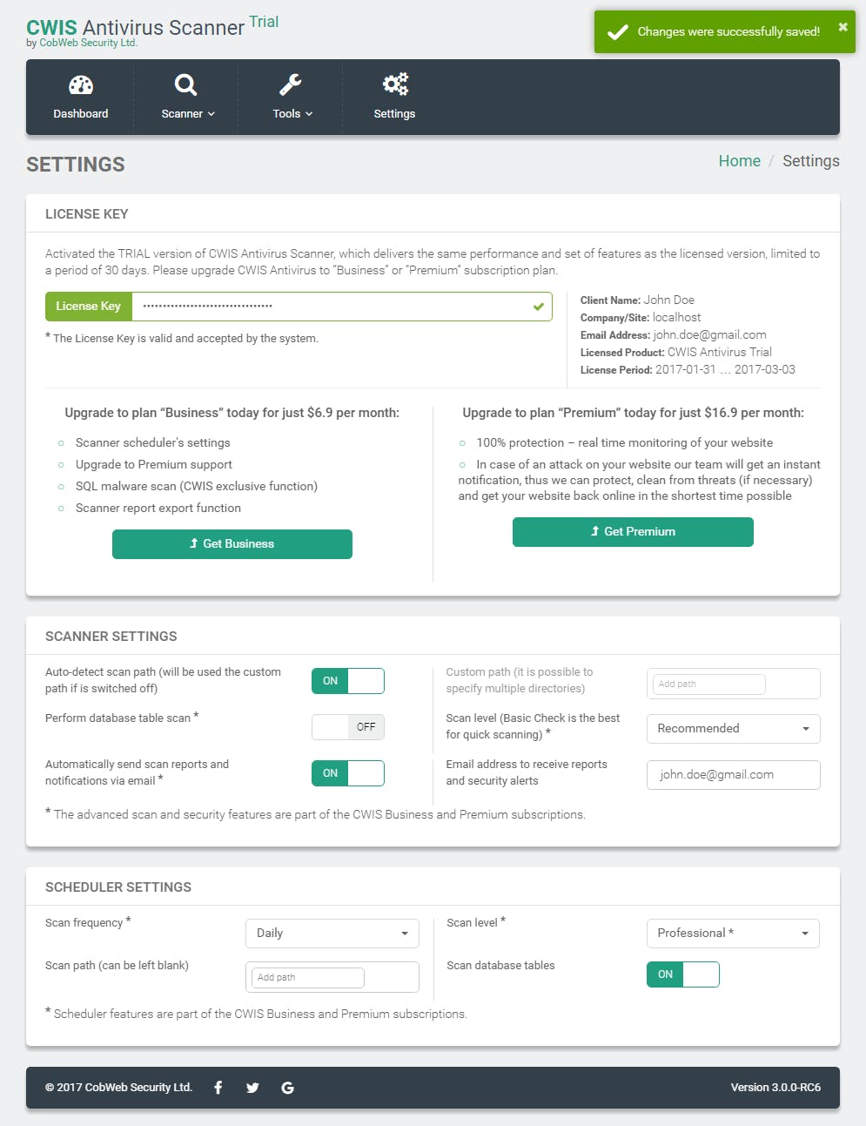
Task: Click the Get Business button
Action: tap(232, 544)
